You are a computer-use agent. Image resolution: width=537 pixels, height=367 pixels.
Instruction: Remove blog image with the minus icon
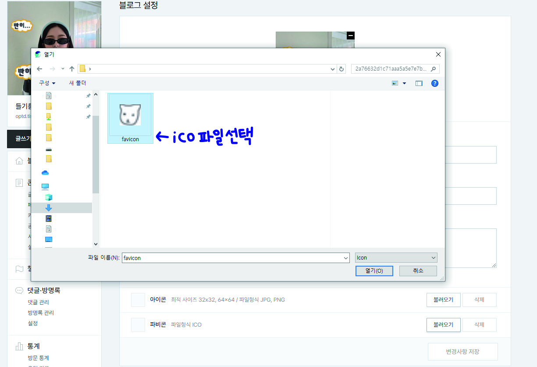click(x=350, y=36)
